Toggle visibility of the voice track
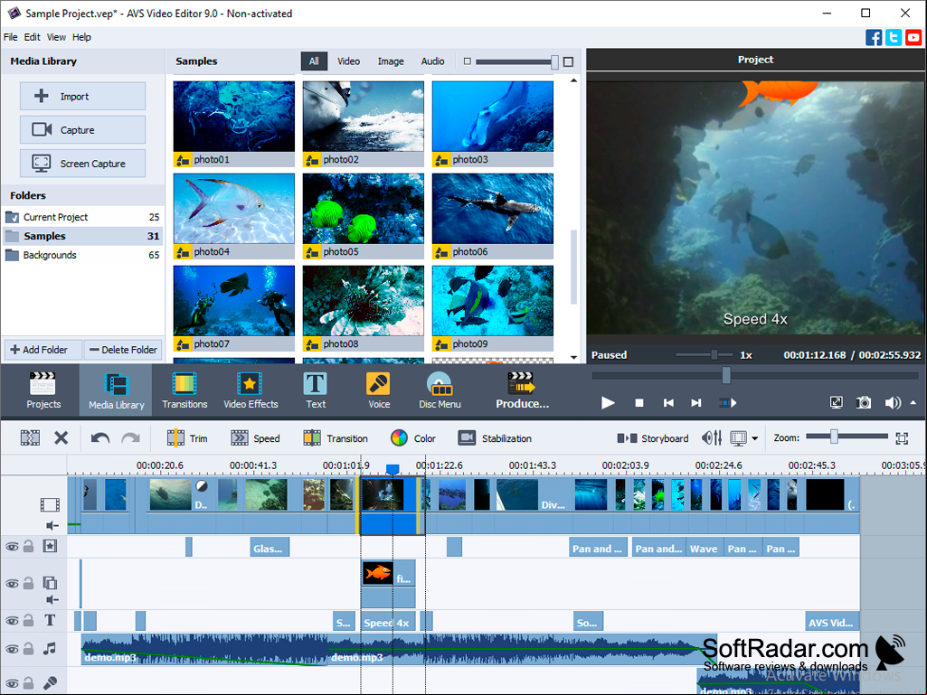 pyautogui.click(x=12, y=684)
